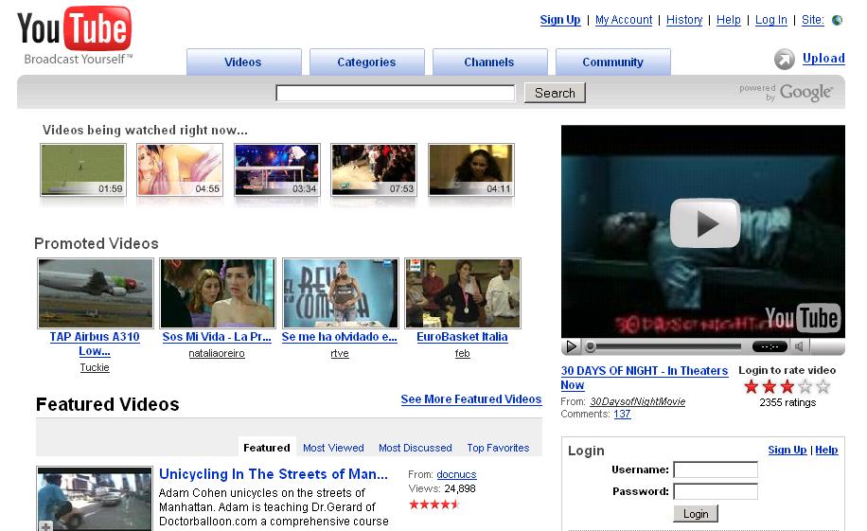Rate the video with the first star
867x531 pixels.
(x=751, y=386)
